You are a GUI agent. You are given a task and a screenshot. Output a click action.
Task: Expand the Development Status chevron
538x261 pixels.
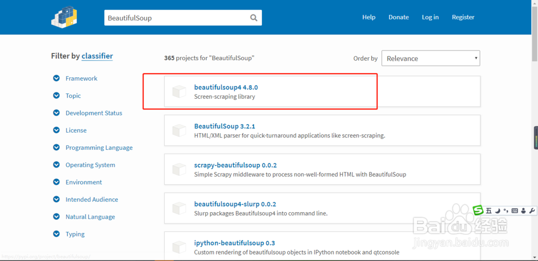coord(56,113)
